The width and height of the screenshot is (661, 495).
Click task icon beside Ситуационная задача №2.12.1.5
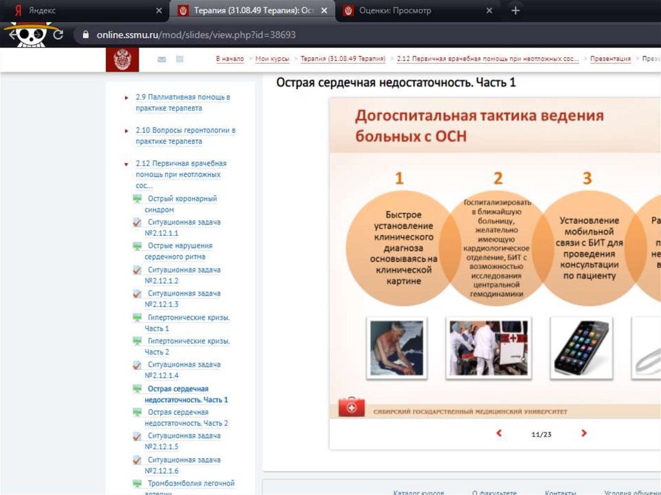(x=137, y=436)
